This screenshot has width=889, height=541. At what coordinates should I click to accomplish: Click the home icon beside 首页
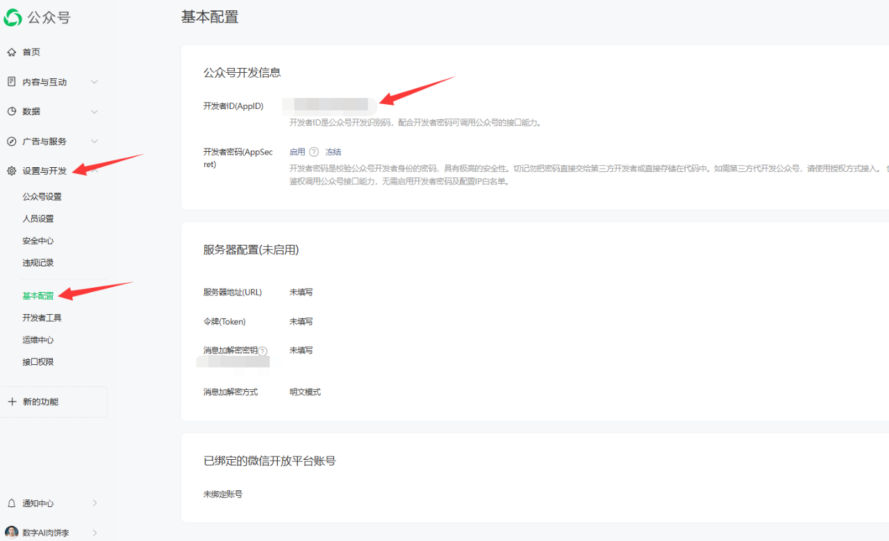tap(11, 52)
